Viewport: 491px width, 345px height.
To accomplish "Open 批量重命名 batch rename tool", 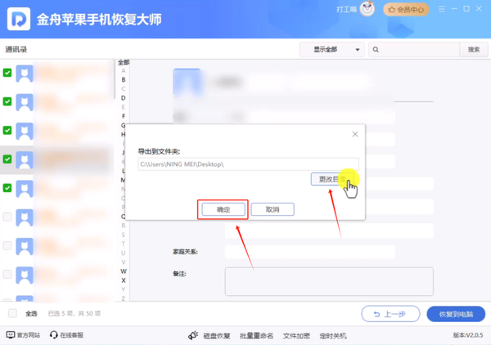I will point(256,336).
